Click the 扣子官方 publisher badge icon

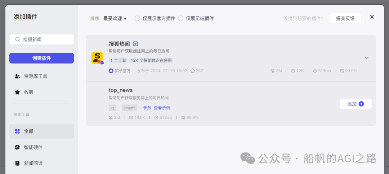[111, 71]
